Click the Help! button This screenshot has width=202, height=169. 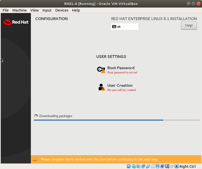[x=189, y=26]
